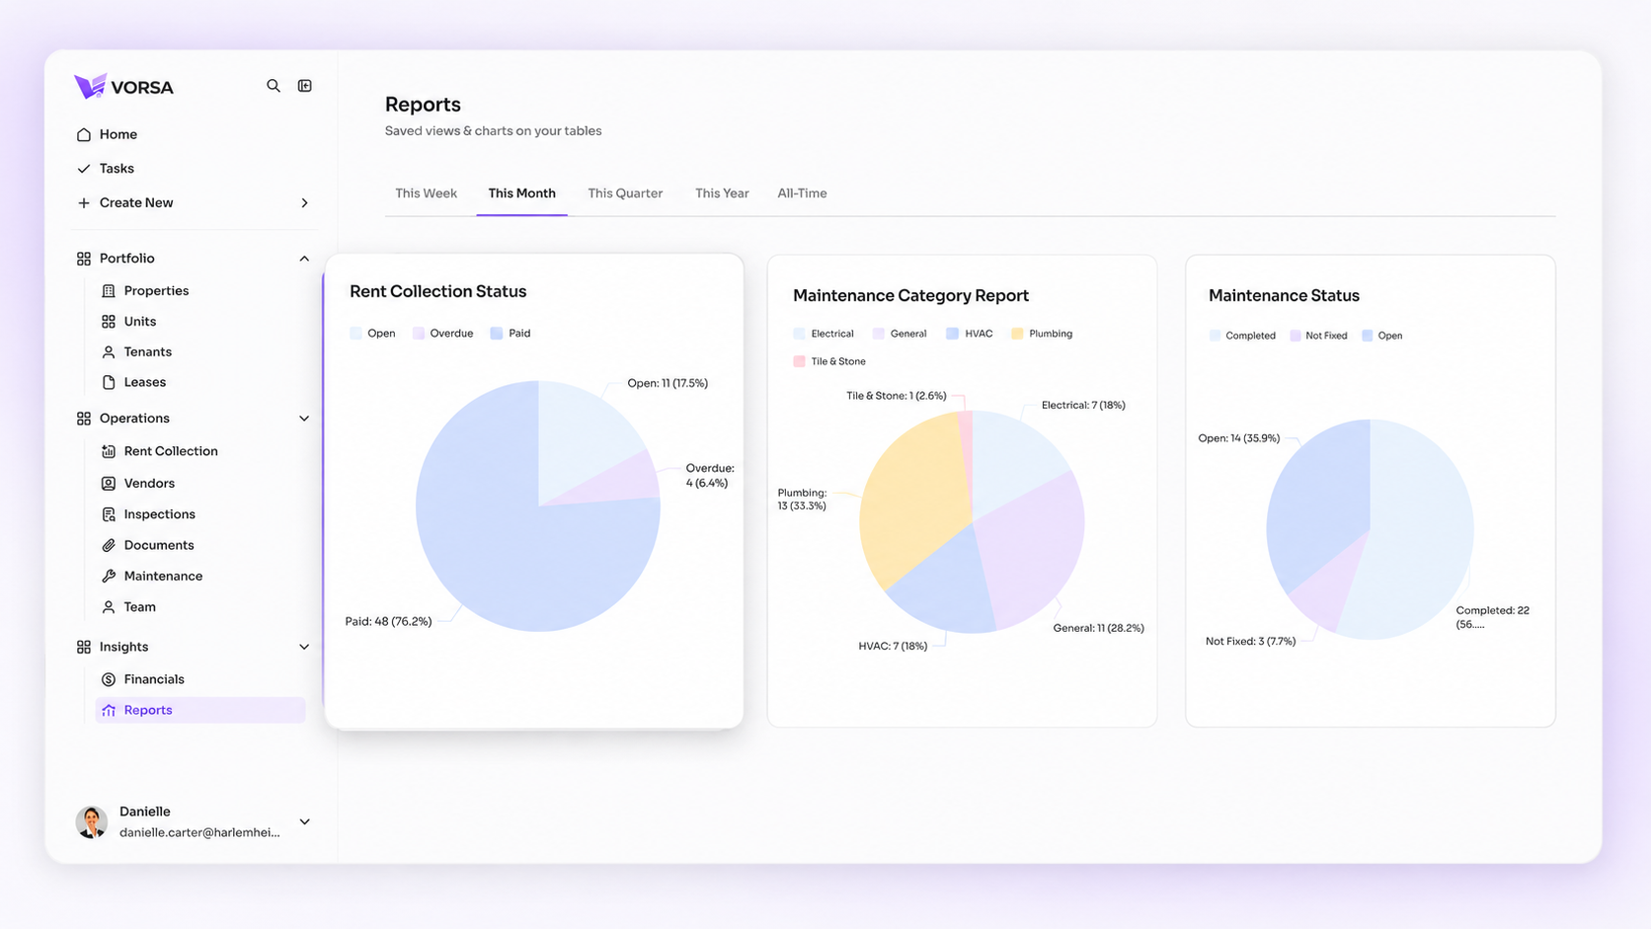Click the Operations grid icon
This screenshot has height=929, width=1651.
pos(84,419)
